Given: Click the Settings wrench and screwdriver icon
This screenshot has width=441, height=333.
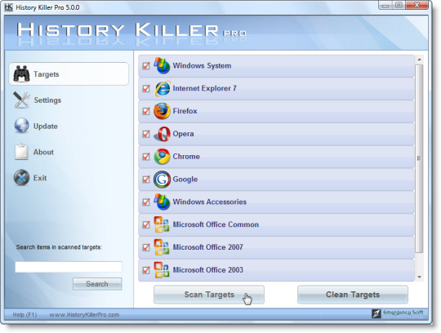Looking at the screenshot, I should (21, 100).
